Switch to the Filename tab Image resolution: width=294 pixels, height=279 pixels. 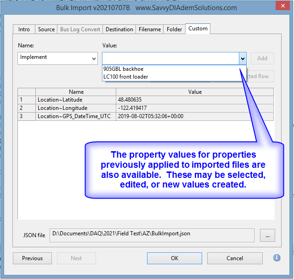tap(150, 29)
